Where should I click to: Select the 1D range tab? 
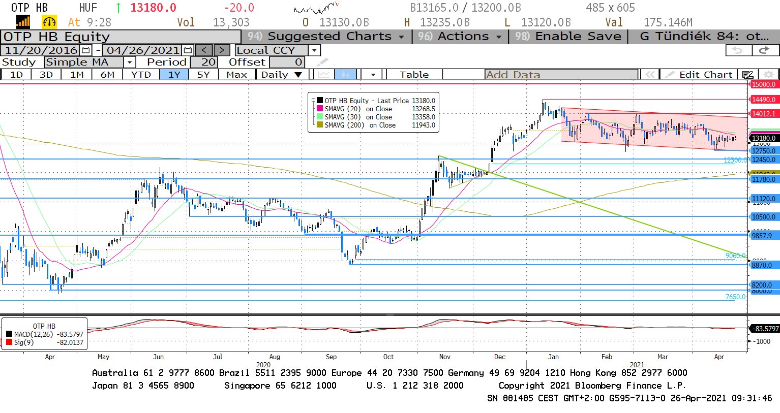pyautogui.click(x=16, y=75)
